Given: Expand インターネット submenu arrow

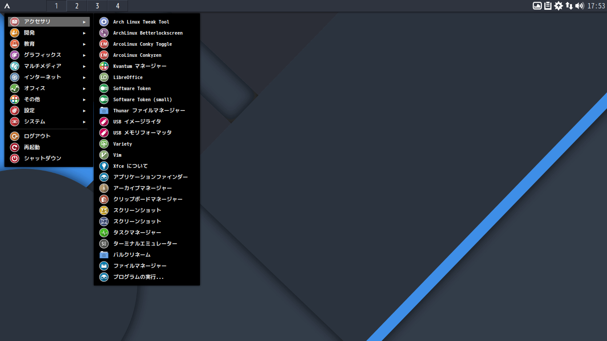Looking at the screenshot, I should (84, 77).
